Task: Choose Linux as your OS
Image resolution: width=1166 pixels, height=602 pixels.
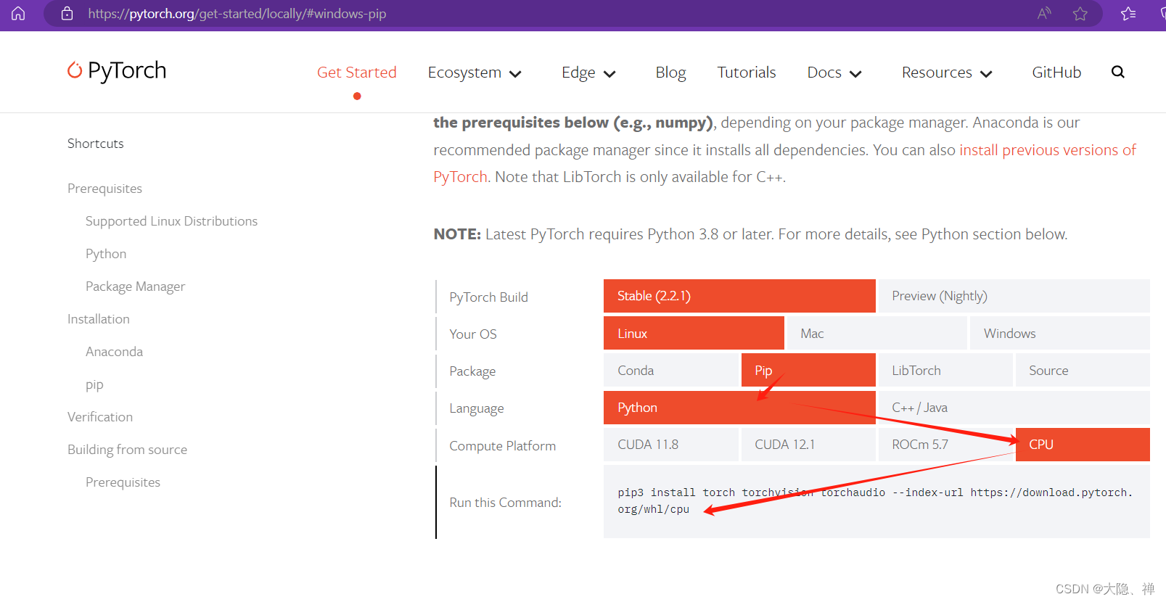Action: 694,333
